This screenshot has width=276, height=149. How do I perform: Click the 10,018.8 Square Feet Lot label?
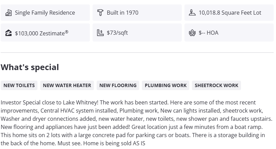[230, 13]
